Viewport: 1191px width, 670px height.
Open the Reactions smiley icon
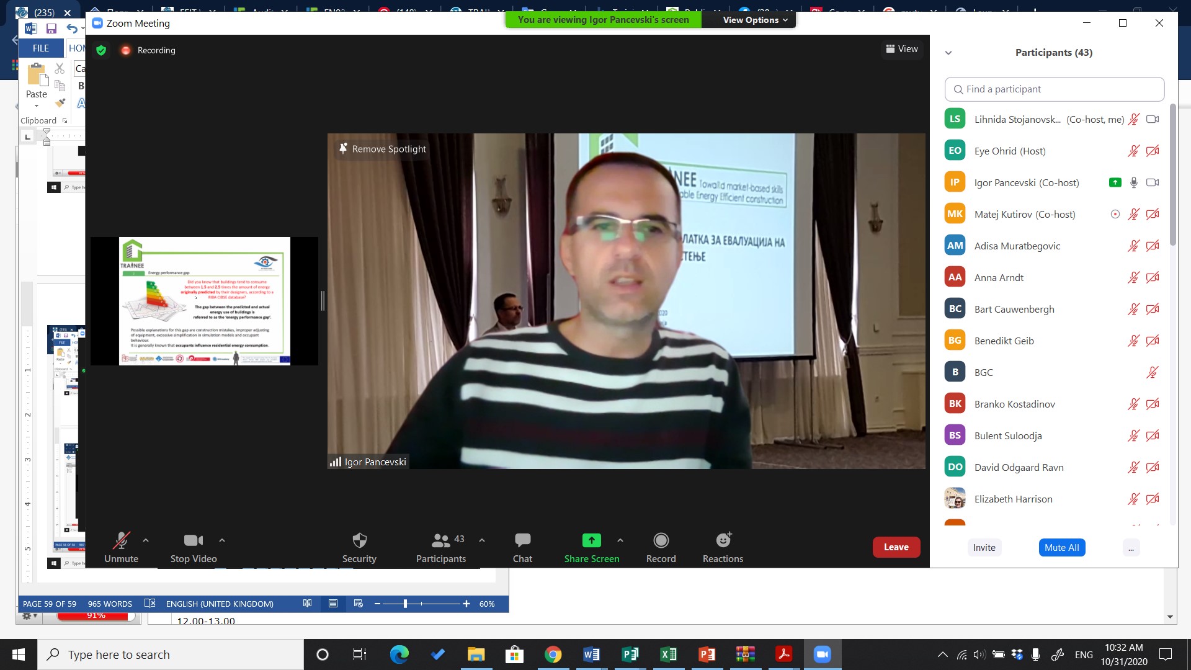click(723, 540)
